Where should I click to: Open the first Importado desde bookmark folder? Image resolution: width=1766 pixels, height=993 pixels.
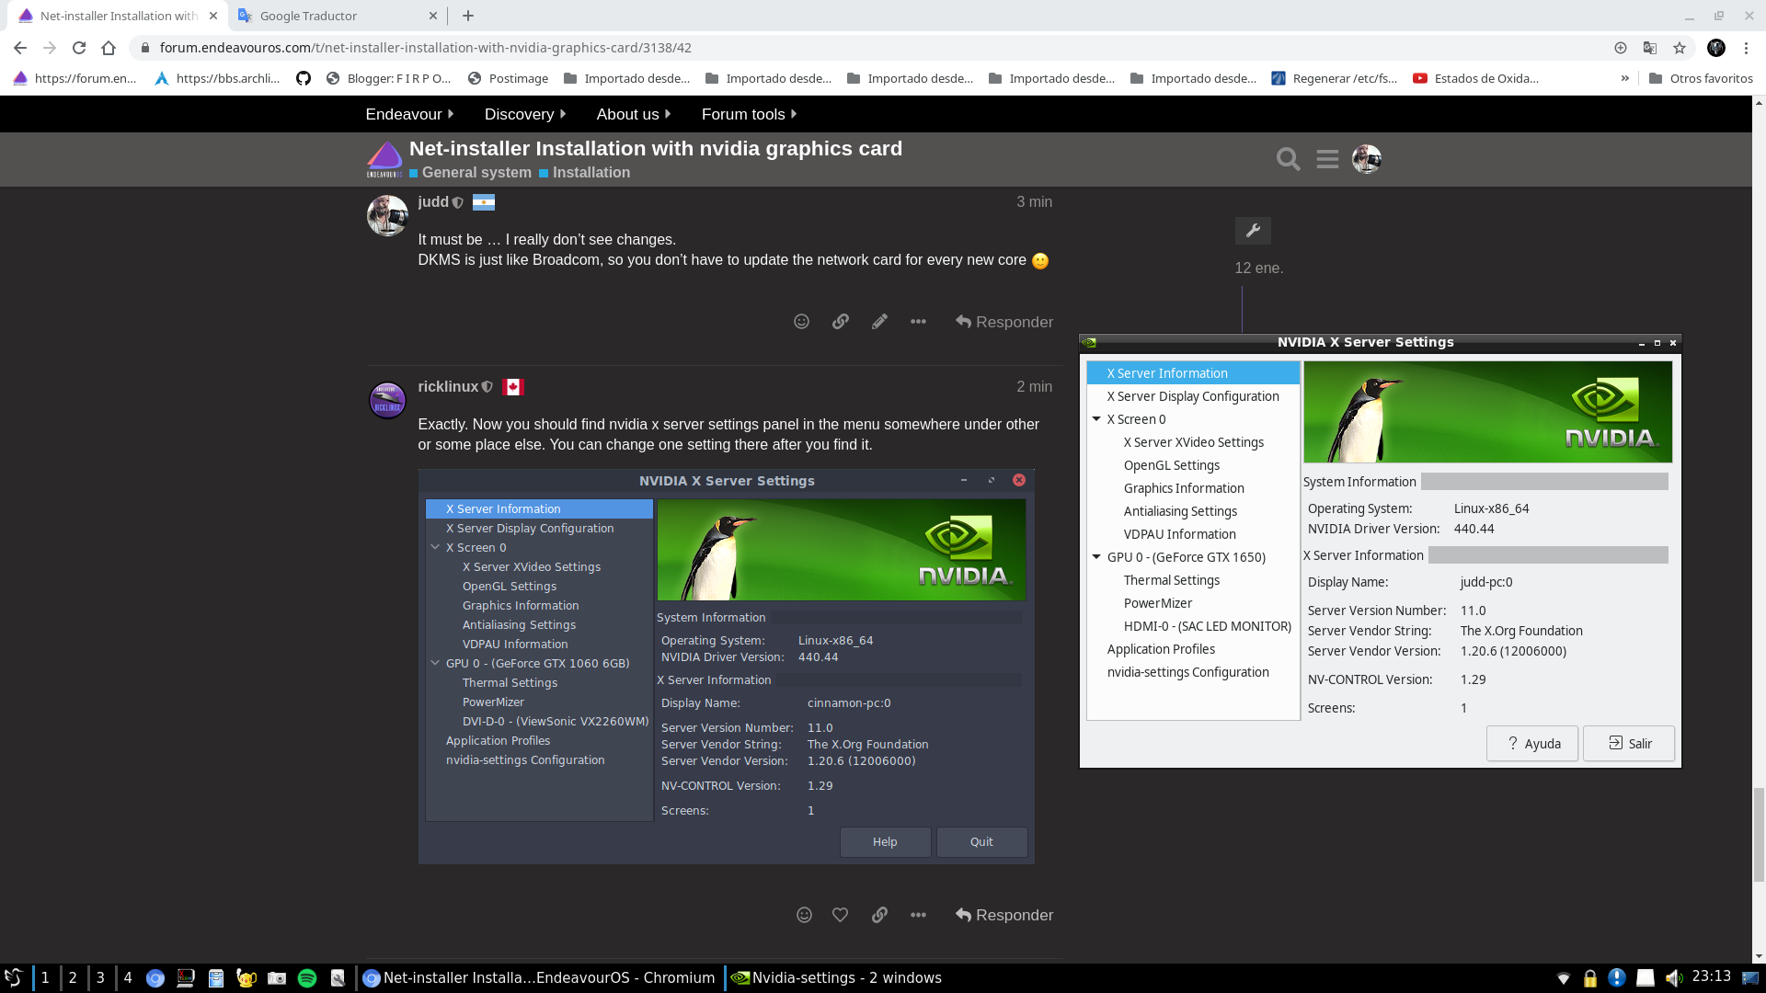point(626,78)
